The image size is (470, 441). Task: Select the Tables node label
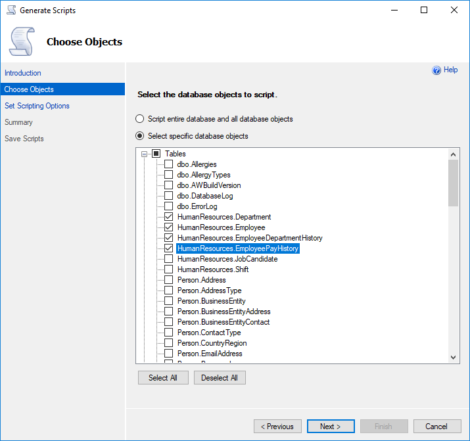click(x=176, y=154)
